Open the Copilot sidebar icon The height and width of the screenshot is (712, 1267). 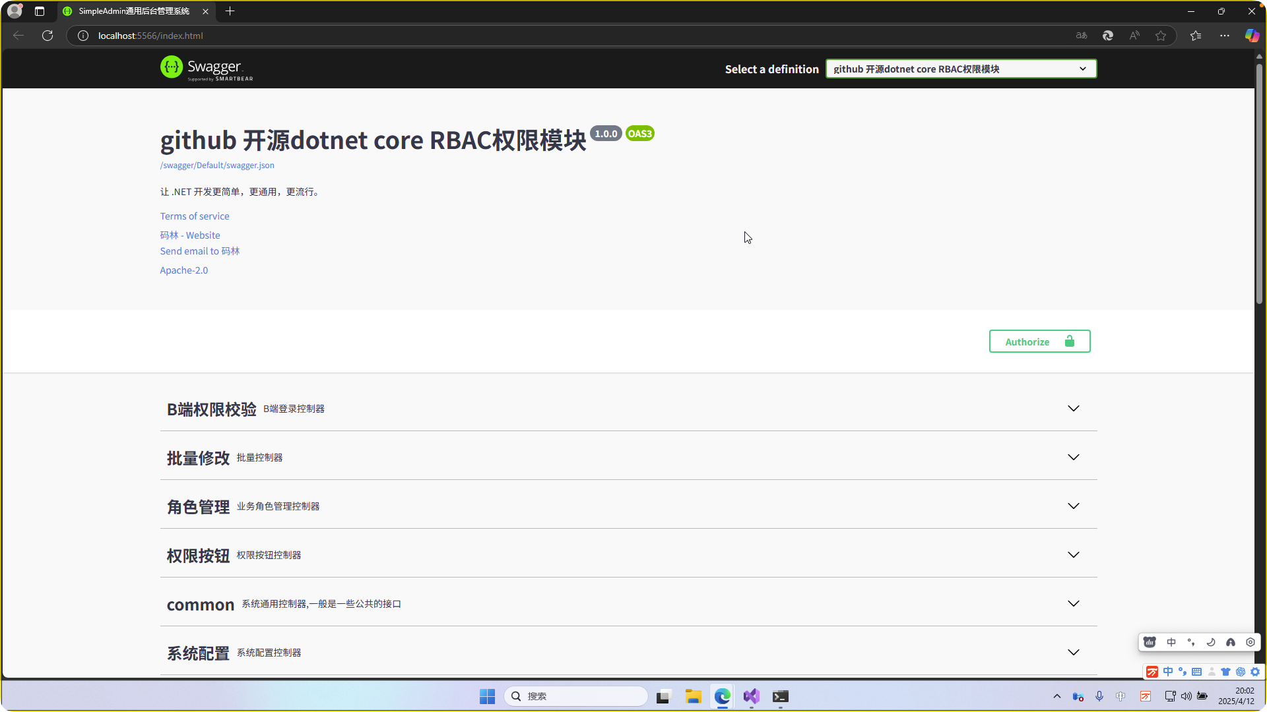[x=1251, y=36]
